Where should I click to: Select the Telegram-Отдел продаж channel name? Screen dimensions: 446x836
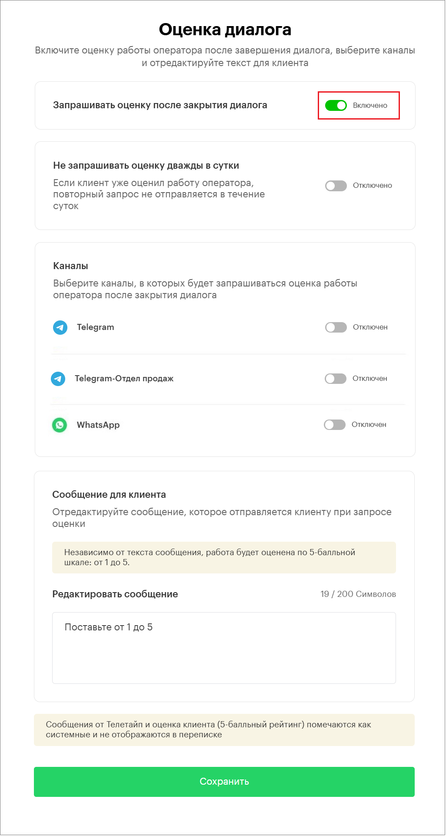[x=124, y=379]
